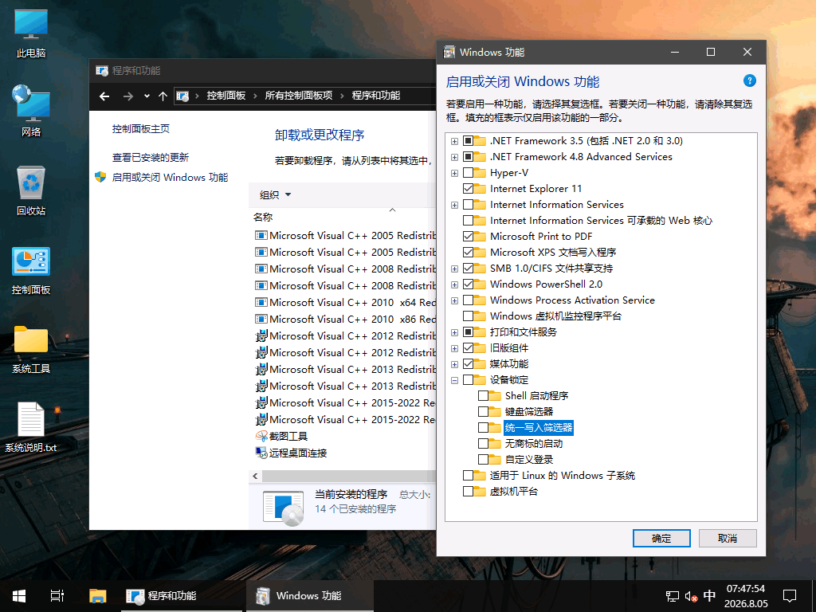Click the Windows 功能 title bar icon
The height and width of the screenshot is (612, 816).
point(449,52)
